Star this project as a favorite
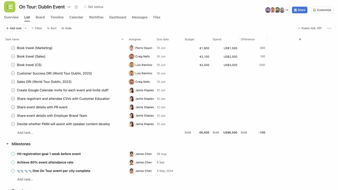338x190 pixels. pos(76,7)
